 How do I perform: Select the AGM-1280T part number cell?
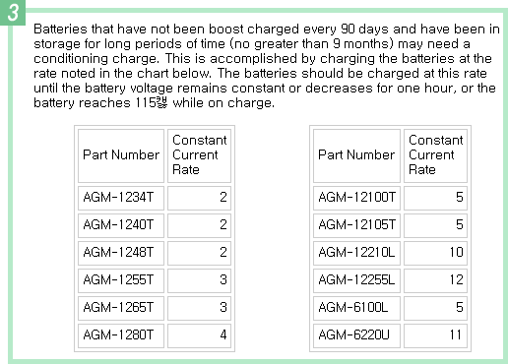click(121, 335)
